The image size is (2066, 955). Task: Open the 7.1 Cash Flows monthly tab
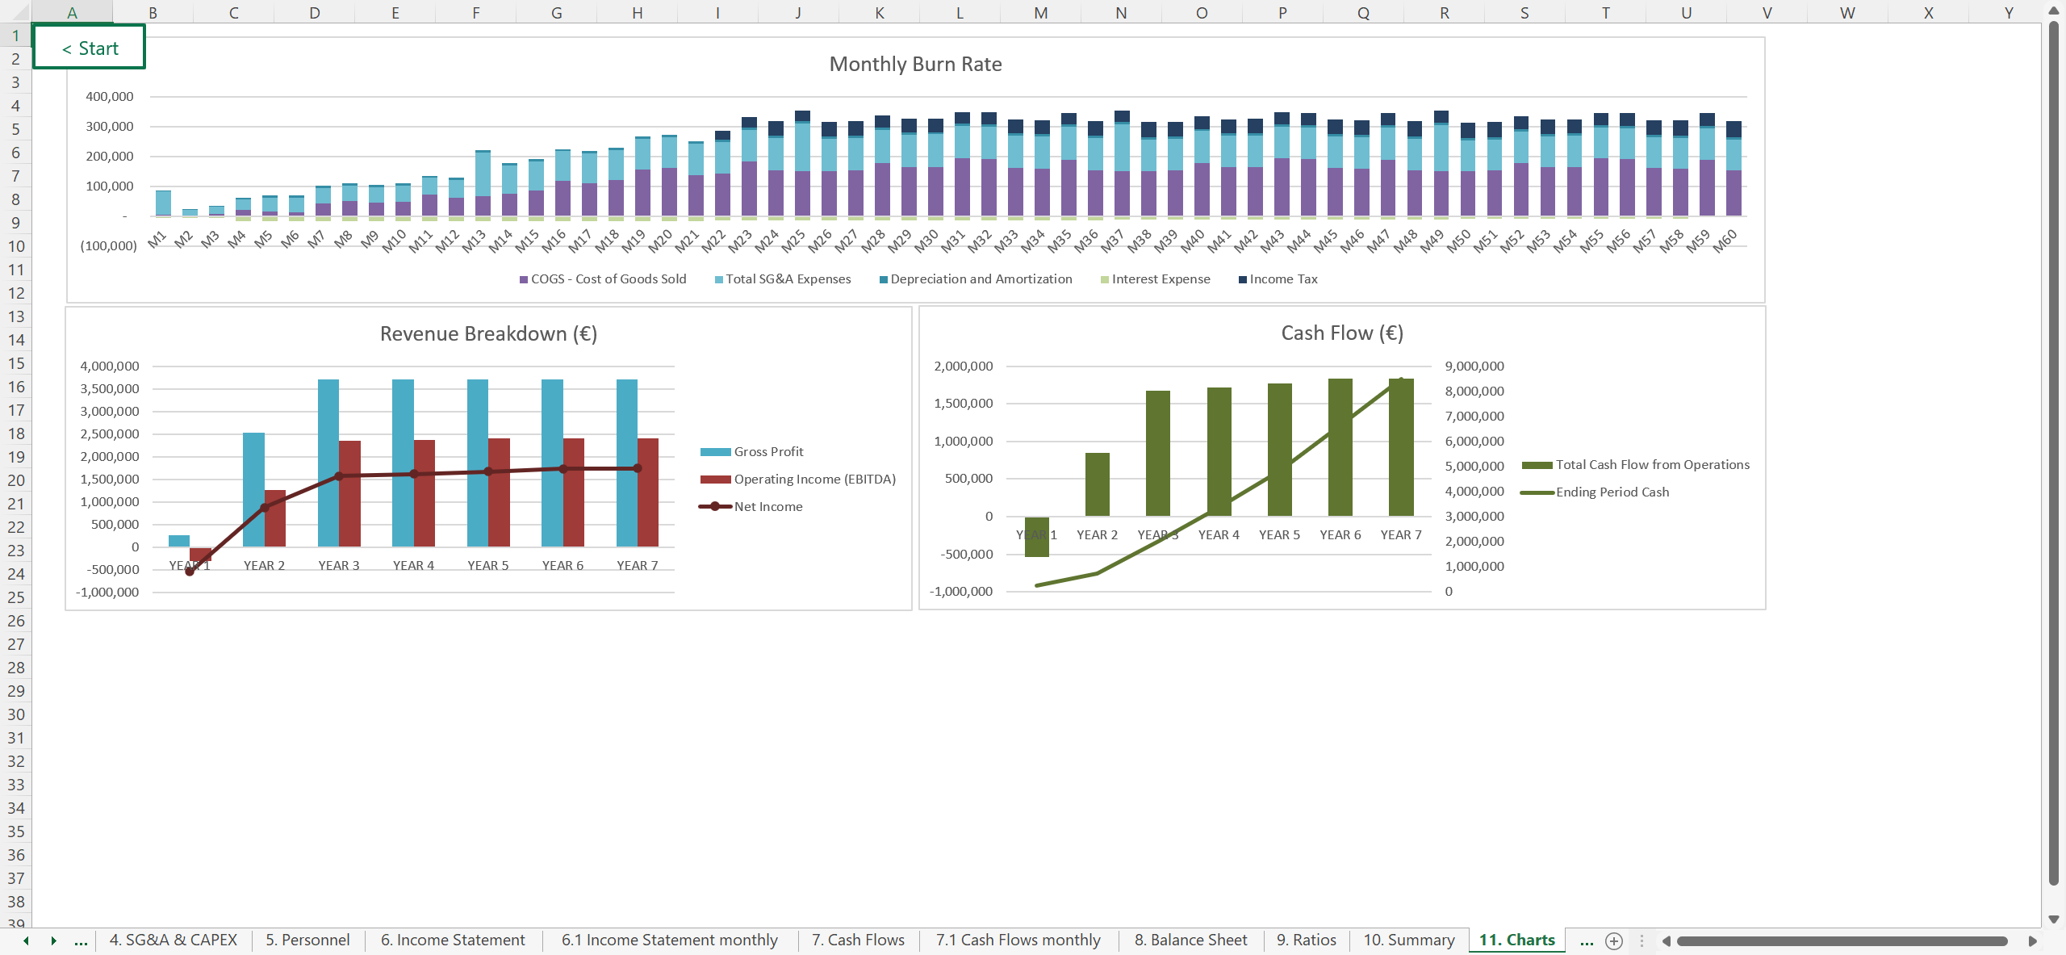[1018, 940]
